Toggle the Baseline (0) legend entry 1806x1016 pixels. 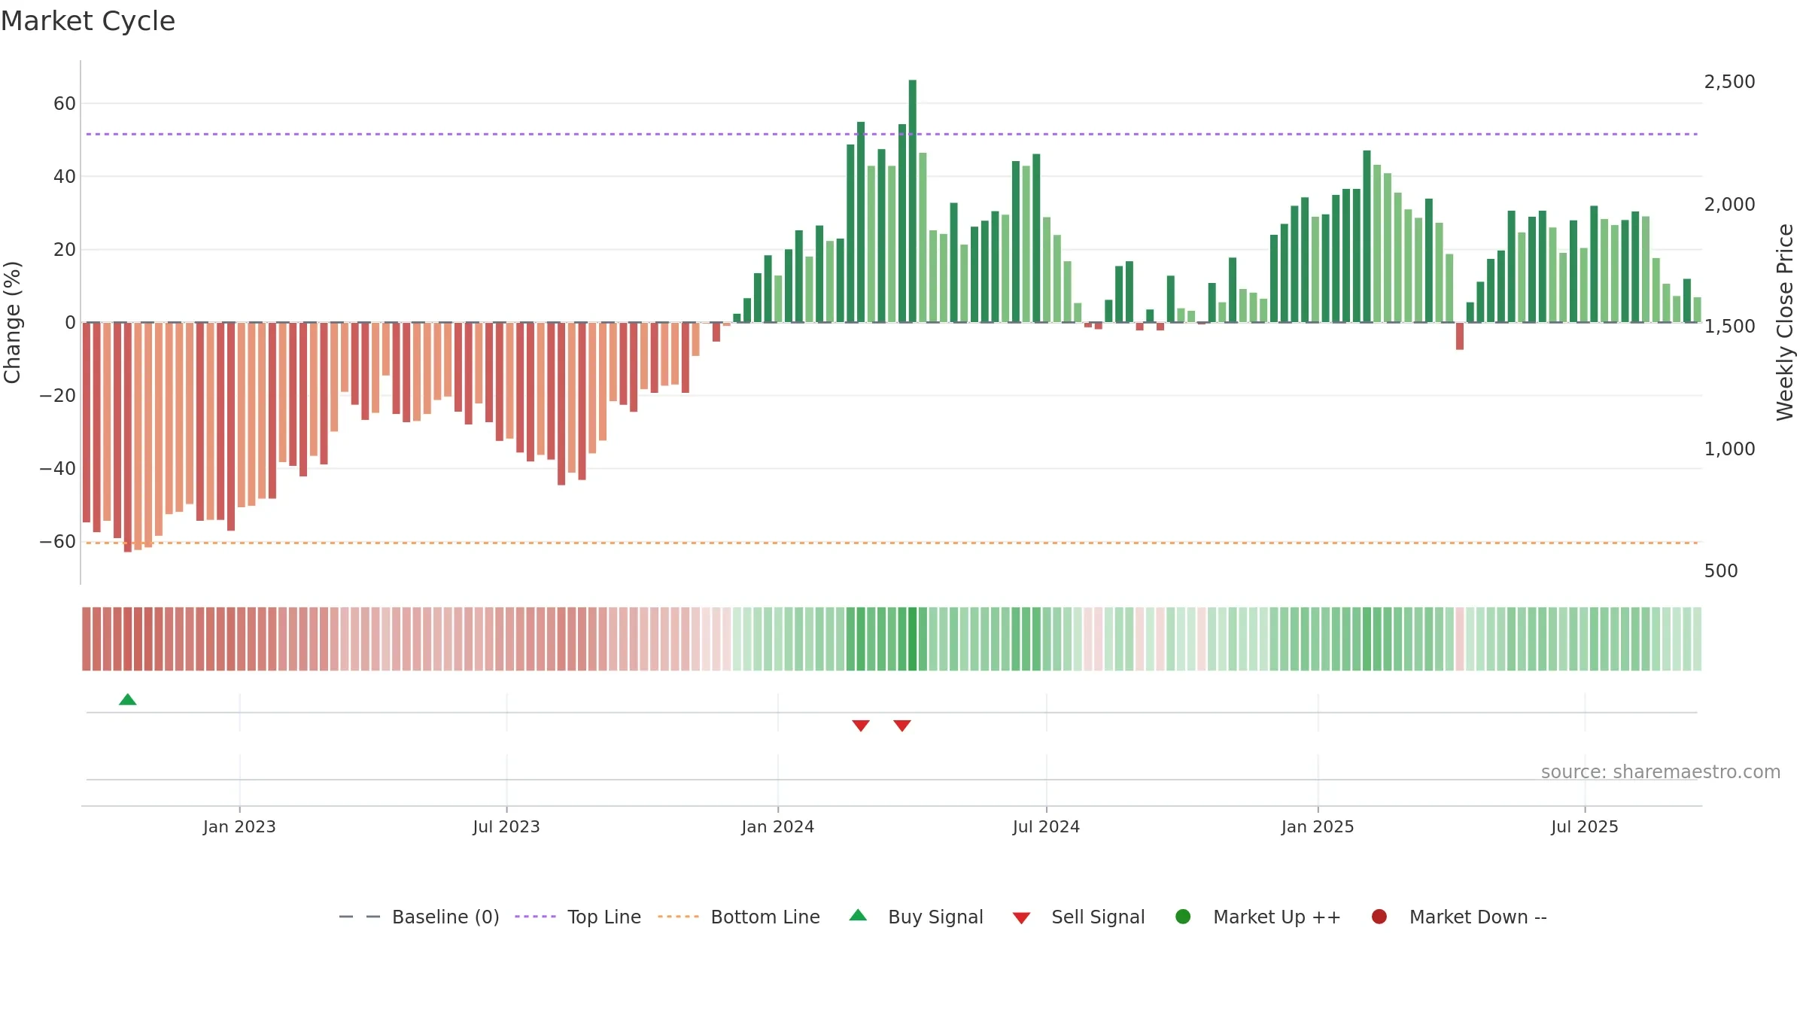(x=419, y=917)
